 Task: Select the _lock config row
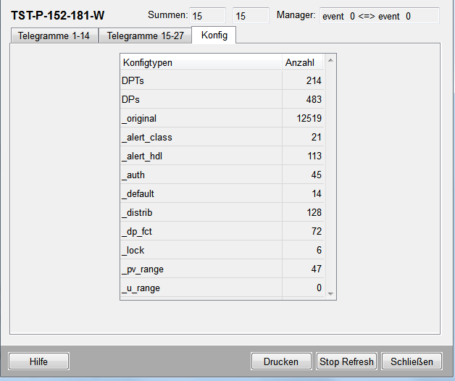(201, 251)
